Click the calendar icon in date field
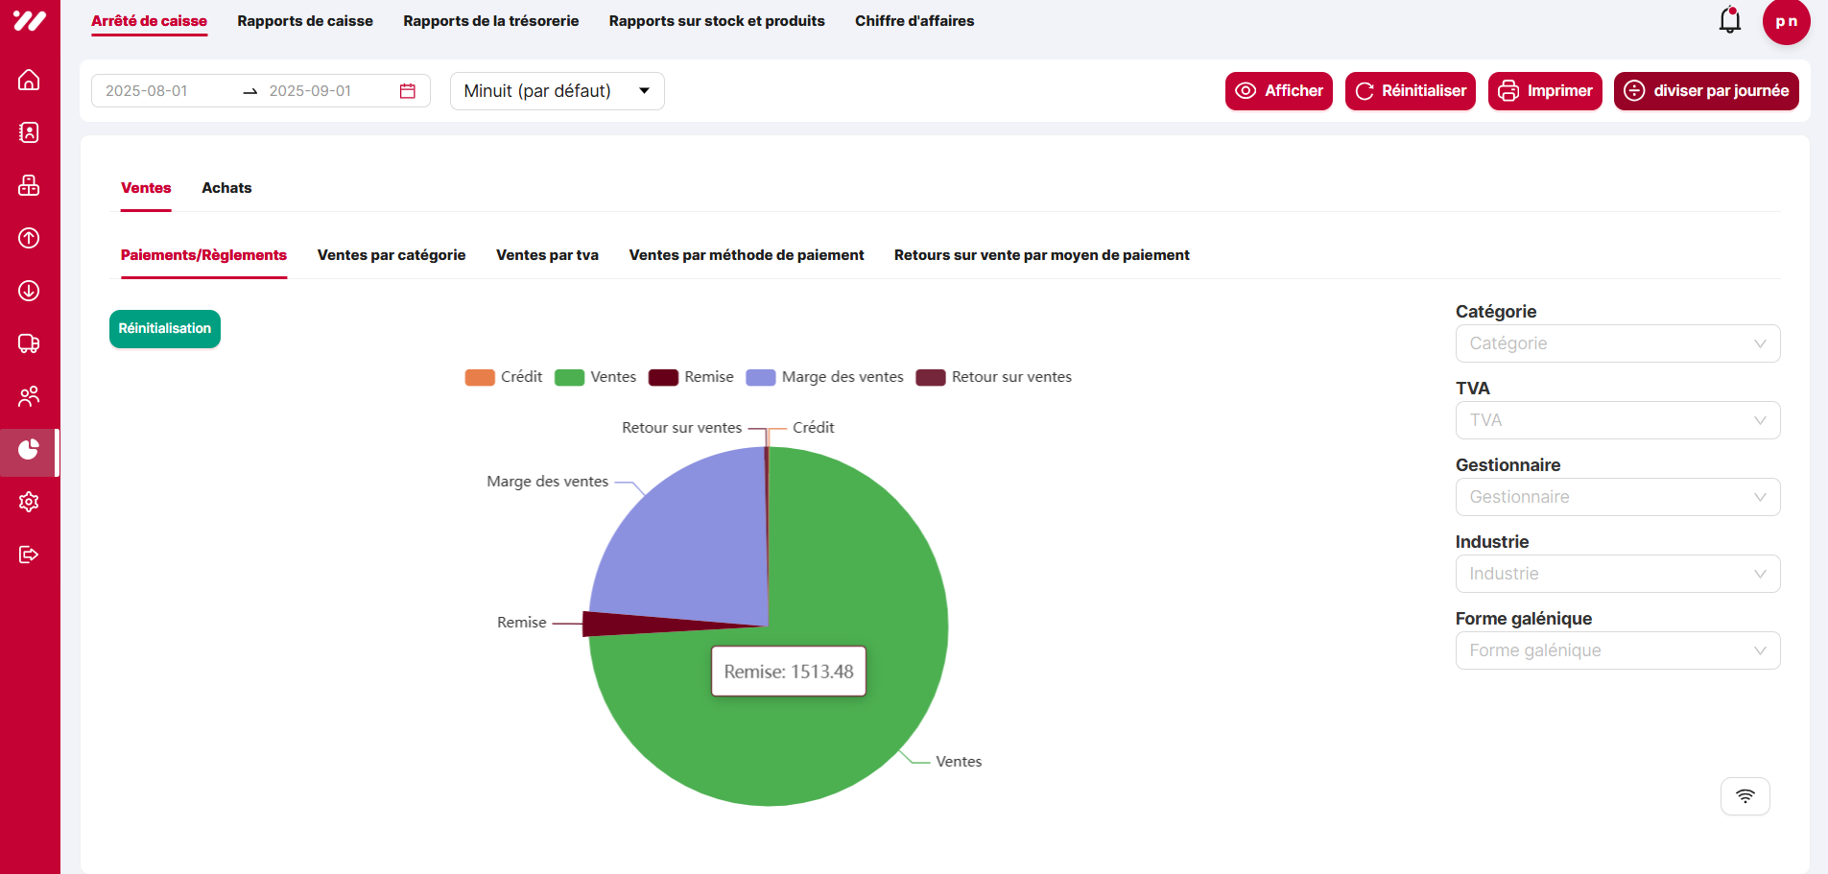The height and width of the screenshot is (874, 1828). (408, 91)
